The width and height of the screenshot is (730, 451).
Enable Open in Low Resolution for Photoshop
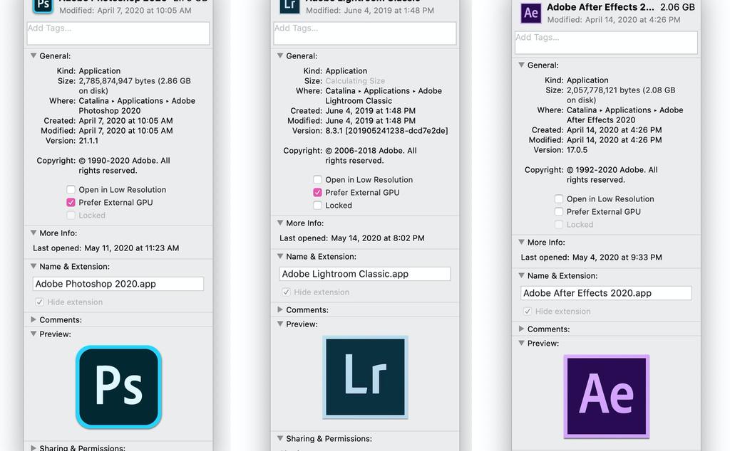[71, 189]
